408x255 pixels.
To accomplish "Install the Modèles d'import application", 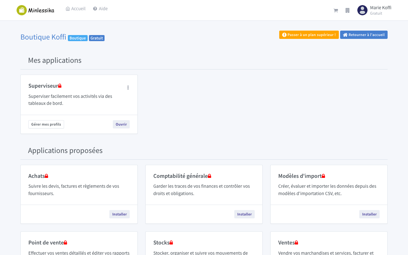I will [x=369, y=214].
